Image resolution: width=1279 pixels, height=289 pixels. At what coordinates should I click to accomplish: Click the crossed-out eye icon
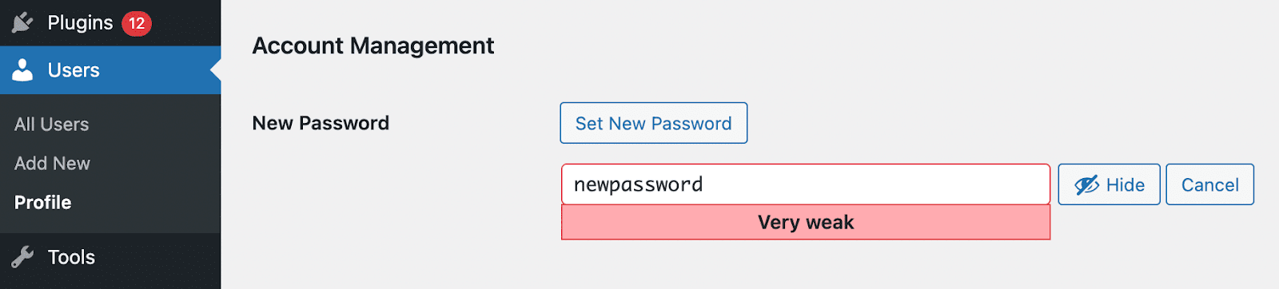click(1086, 185)
